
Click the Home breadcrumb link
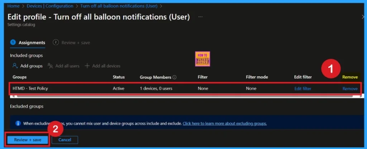click(13, 6)
